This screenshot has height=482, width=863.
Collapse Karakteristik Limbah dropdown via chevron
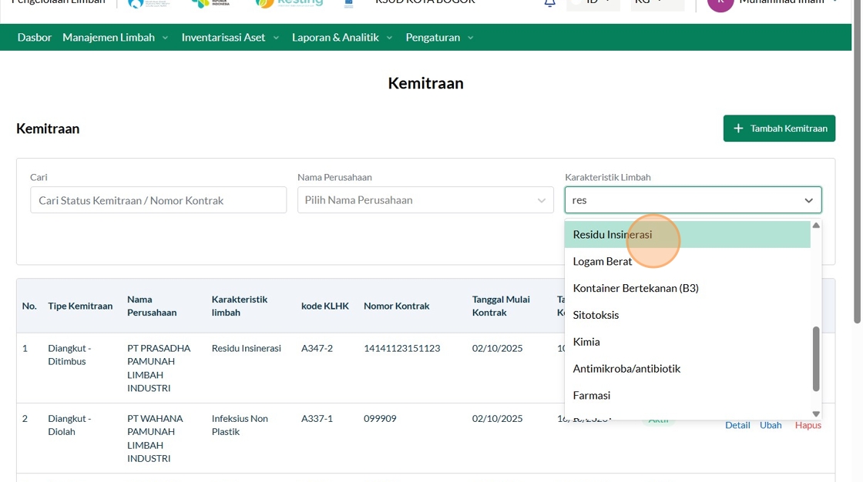(x=808, y=200)
